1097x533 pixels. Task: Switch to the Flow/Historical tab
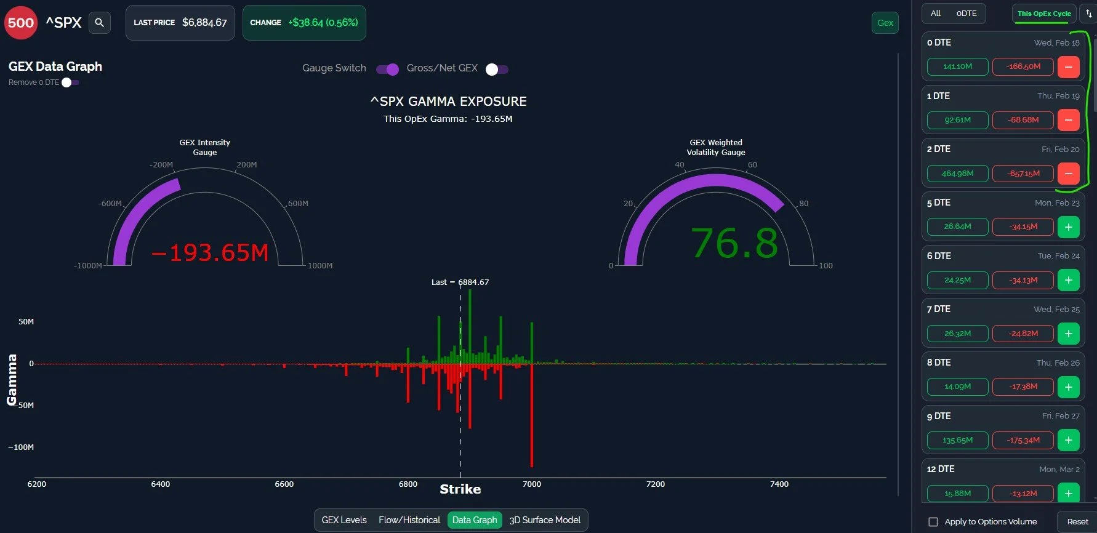409,520
